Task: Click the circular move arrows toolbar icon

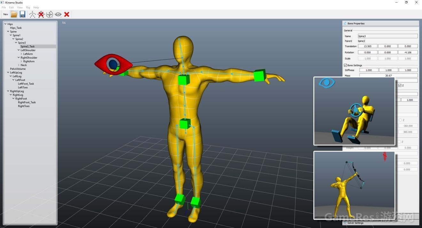Action: pyautogui.click(x=50, y=14)
